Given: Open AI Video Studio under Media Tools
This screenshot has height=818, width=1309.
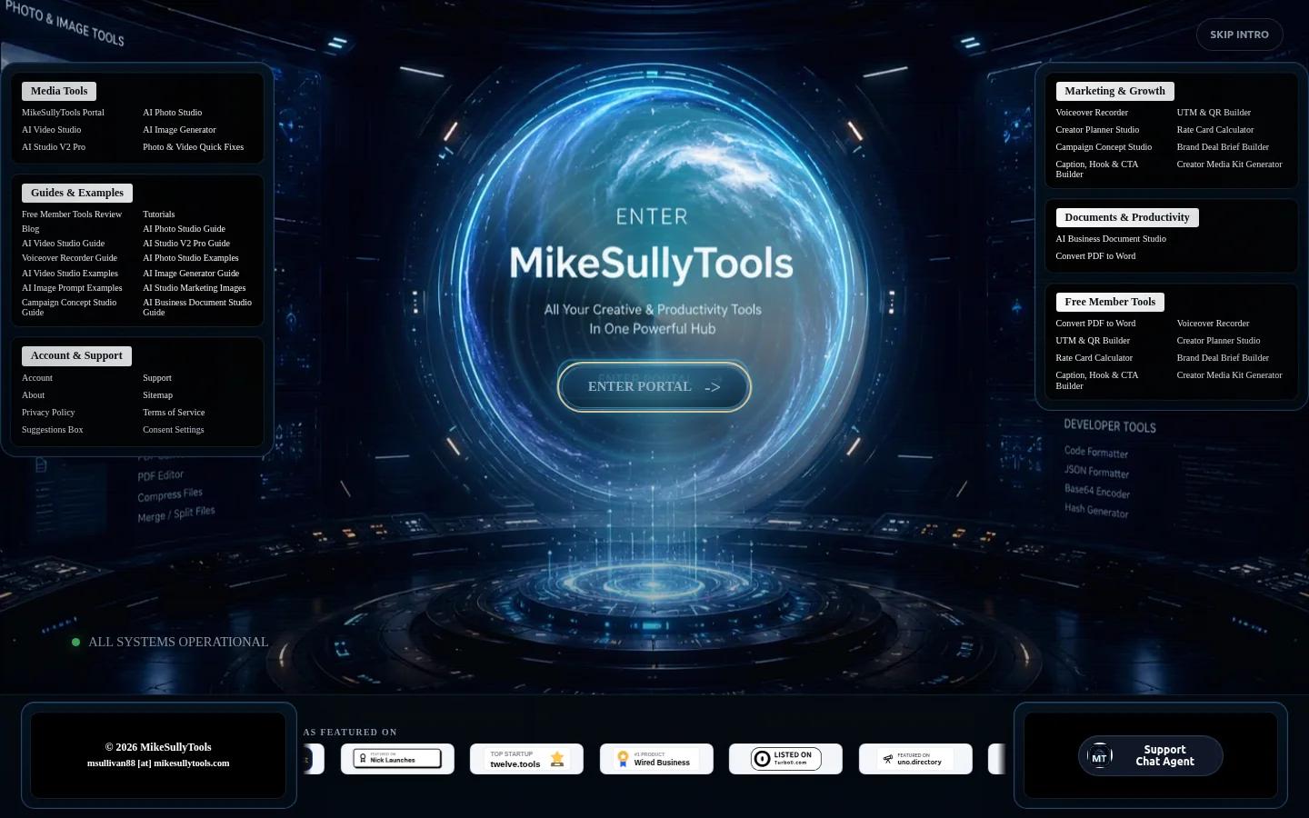Looking at the screenshot, I should [x=51, y=130].
